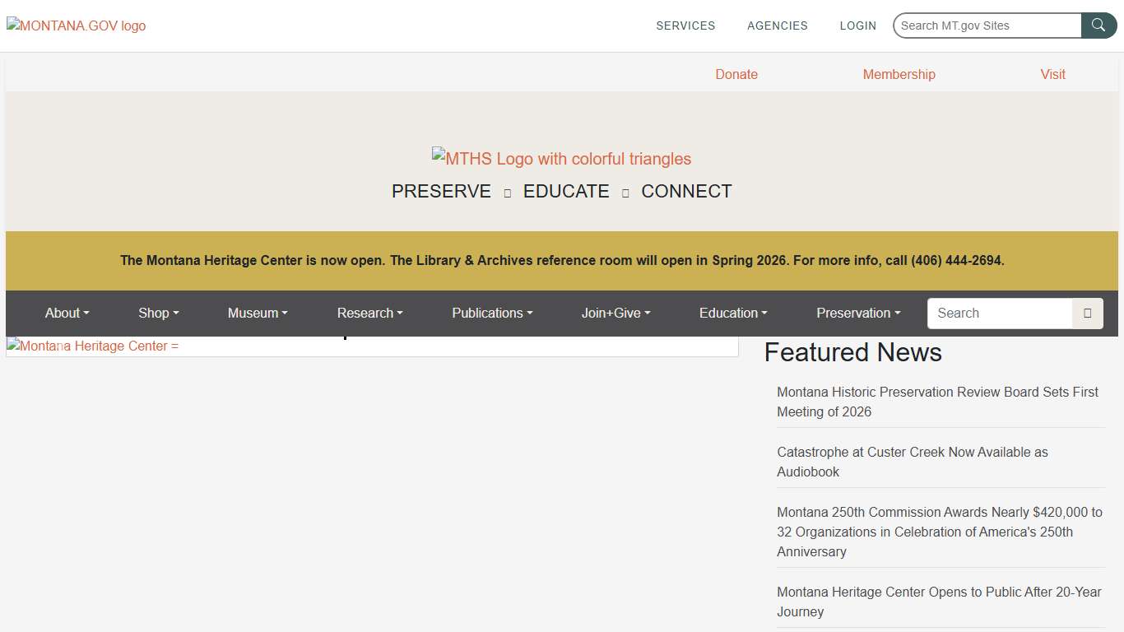
Task: Expand the About dropdown menu
Action: (x=67, y=314)
